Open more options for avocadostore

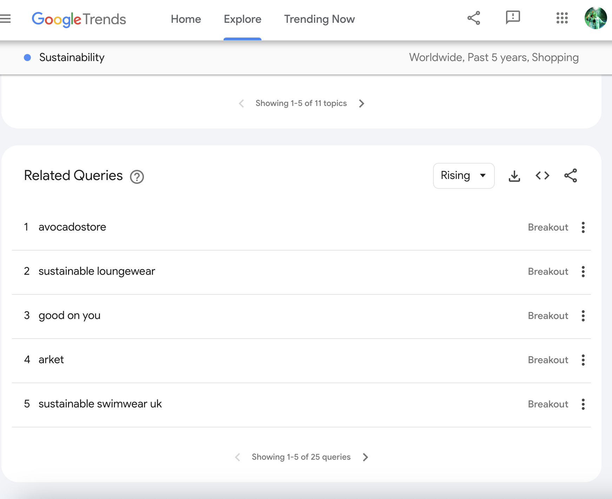pos(583,227)
